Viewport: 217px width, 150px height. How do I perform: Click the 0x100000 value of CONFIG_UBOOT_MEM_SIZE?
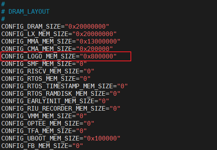[x=102, y=138]
